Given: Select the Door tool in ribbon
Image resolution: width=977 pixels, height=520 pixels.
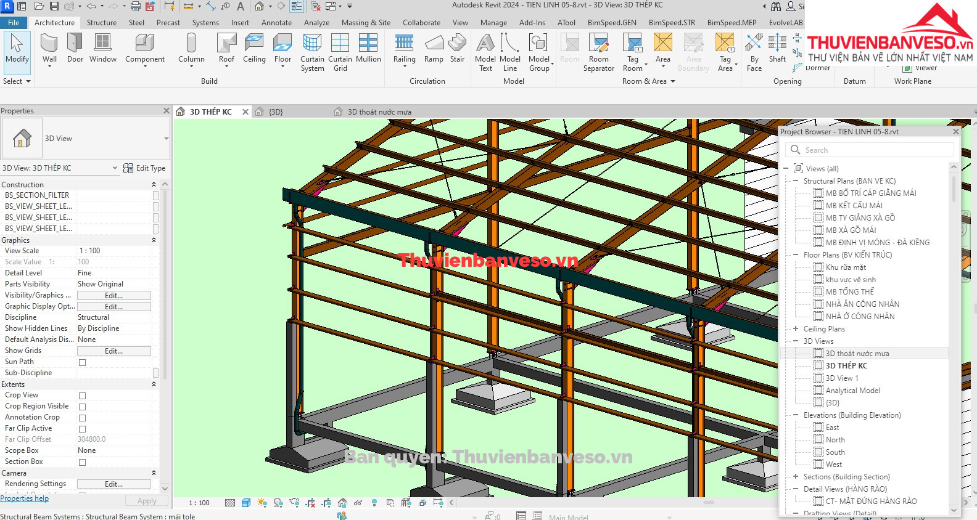Looking at the screenshot, I should point(75,49).
